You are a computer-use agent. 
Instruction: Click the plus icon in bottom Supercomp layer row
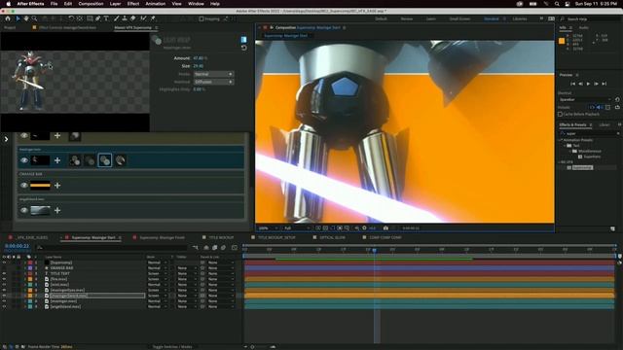point(57,210)
